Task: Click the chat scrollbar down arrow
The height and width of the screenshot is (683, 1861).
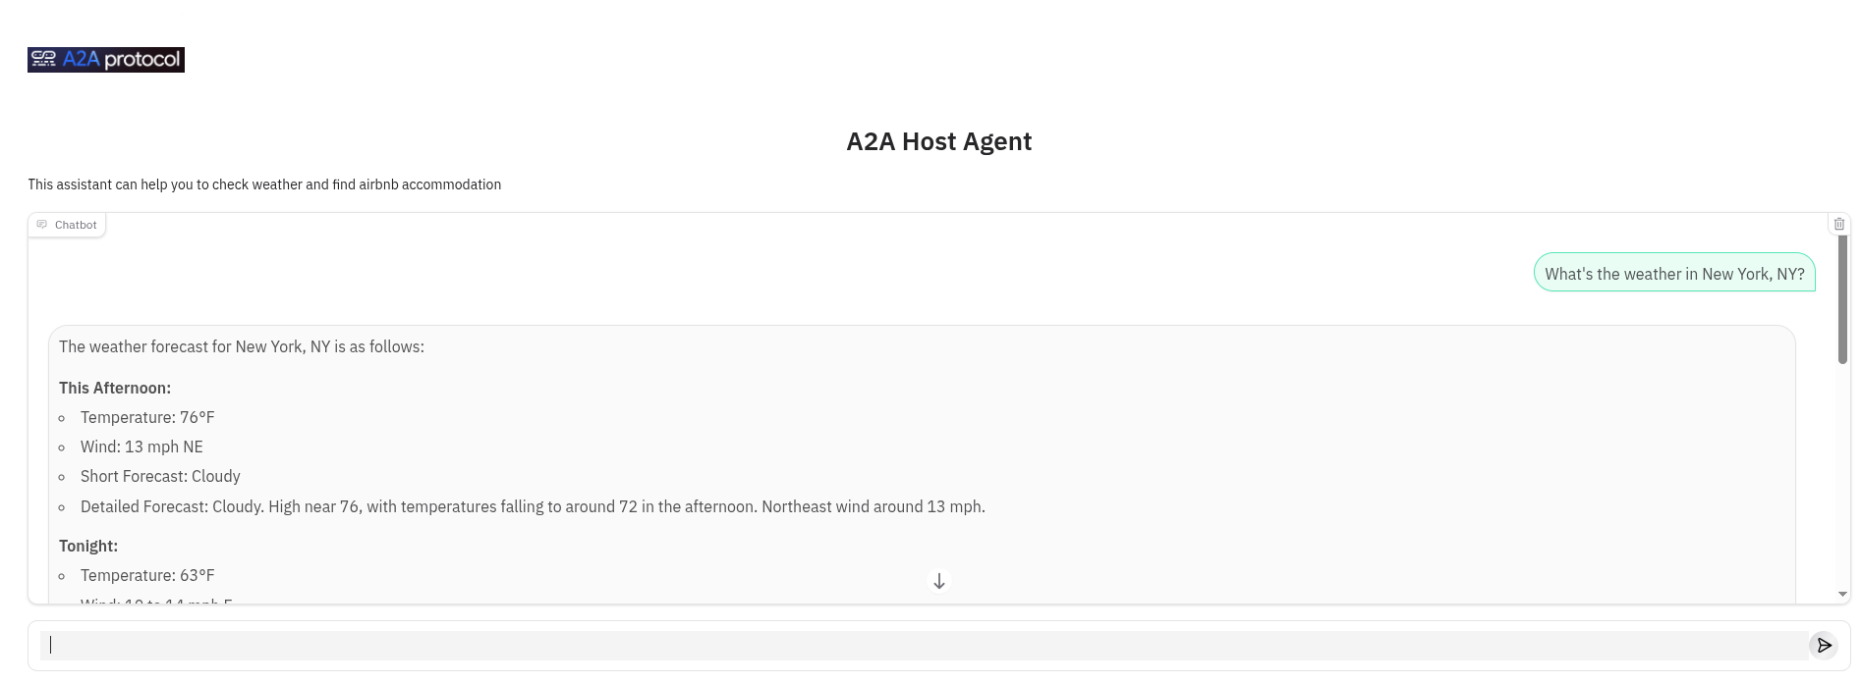Action: 1842,594
